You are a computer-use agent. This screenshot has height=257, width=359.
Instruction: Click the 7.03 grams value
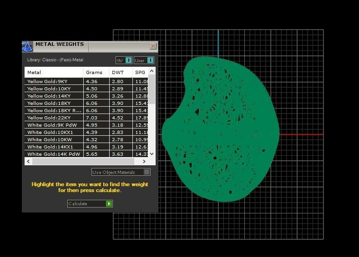[91, 118]
